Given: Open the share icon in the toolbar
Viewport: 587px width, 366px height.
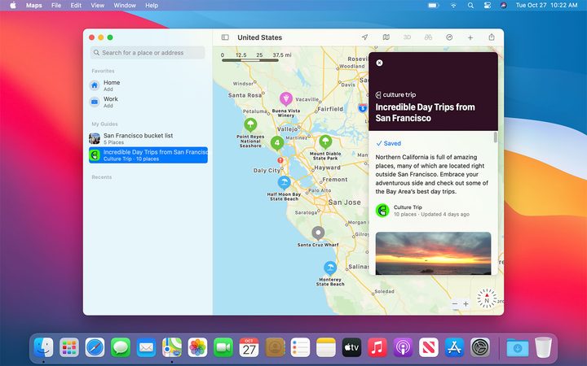Looking at the screenshot, I should click(x=492, y=37).
